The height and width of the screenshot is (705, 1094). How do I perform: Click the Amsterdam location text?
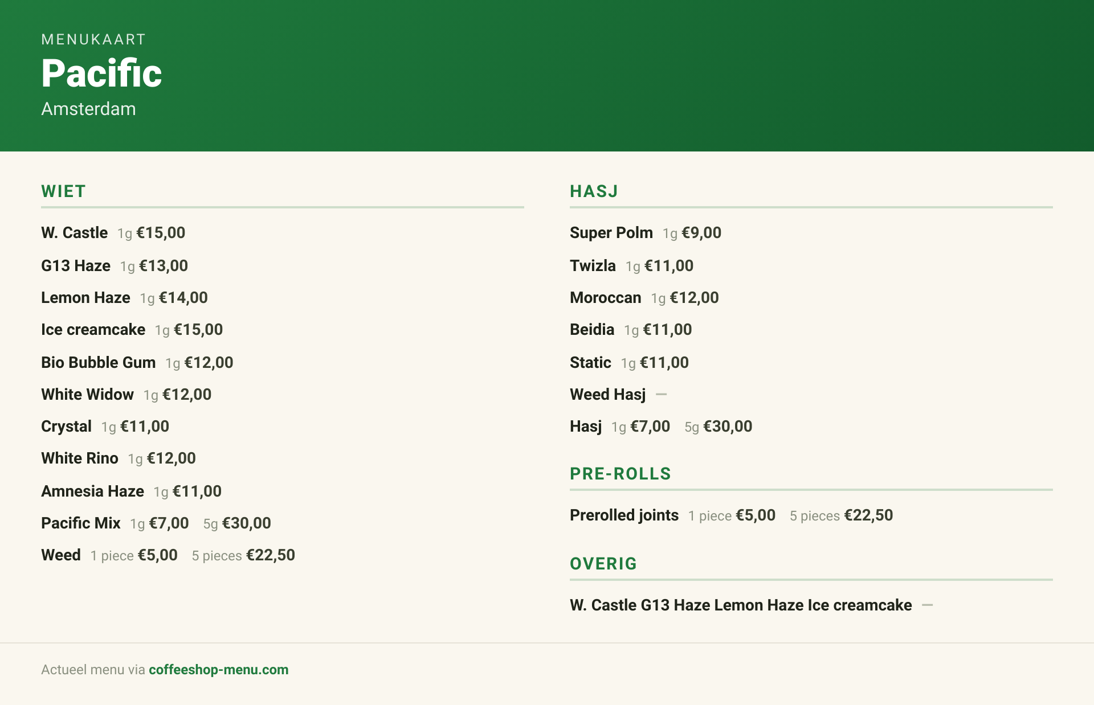tap(88, 109)
